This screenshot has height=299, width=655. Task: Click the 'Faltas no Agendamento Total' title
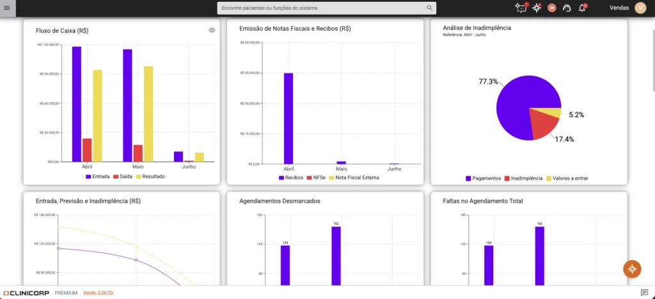483,201
